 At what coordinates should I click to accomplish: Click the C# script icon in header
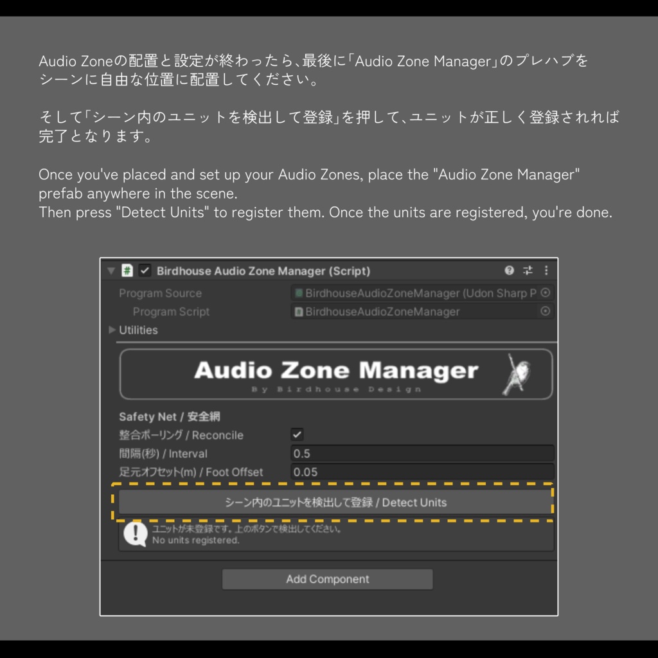click(127, 271)
